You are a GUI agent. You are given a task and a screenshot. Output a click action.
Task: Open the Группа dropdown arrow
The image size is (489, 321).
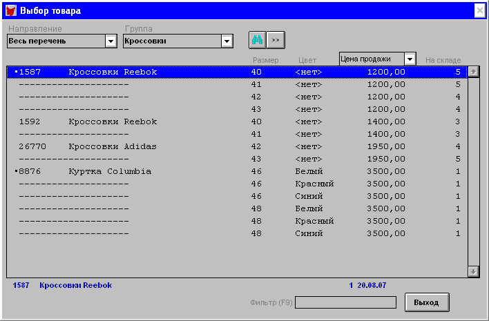[x=227, y=41]
